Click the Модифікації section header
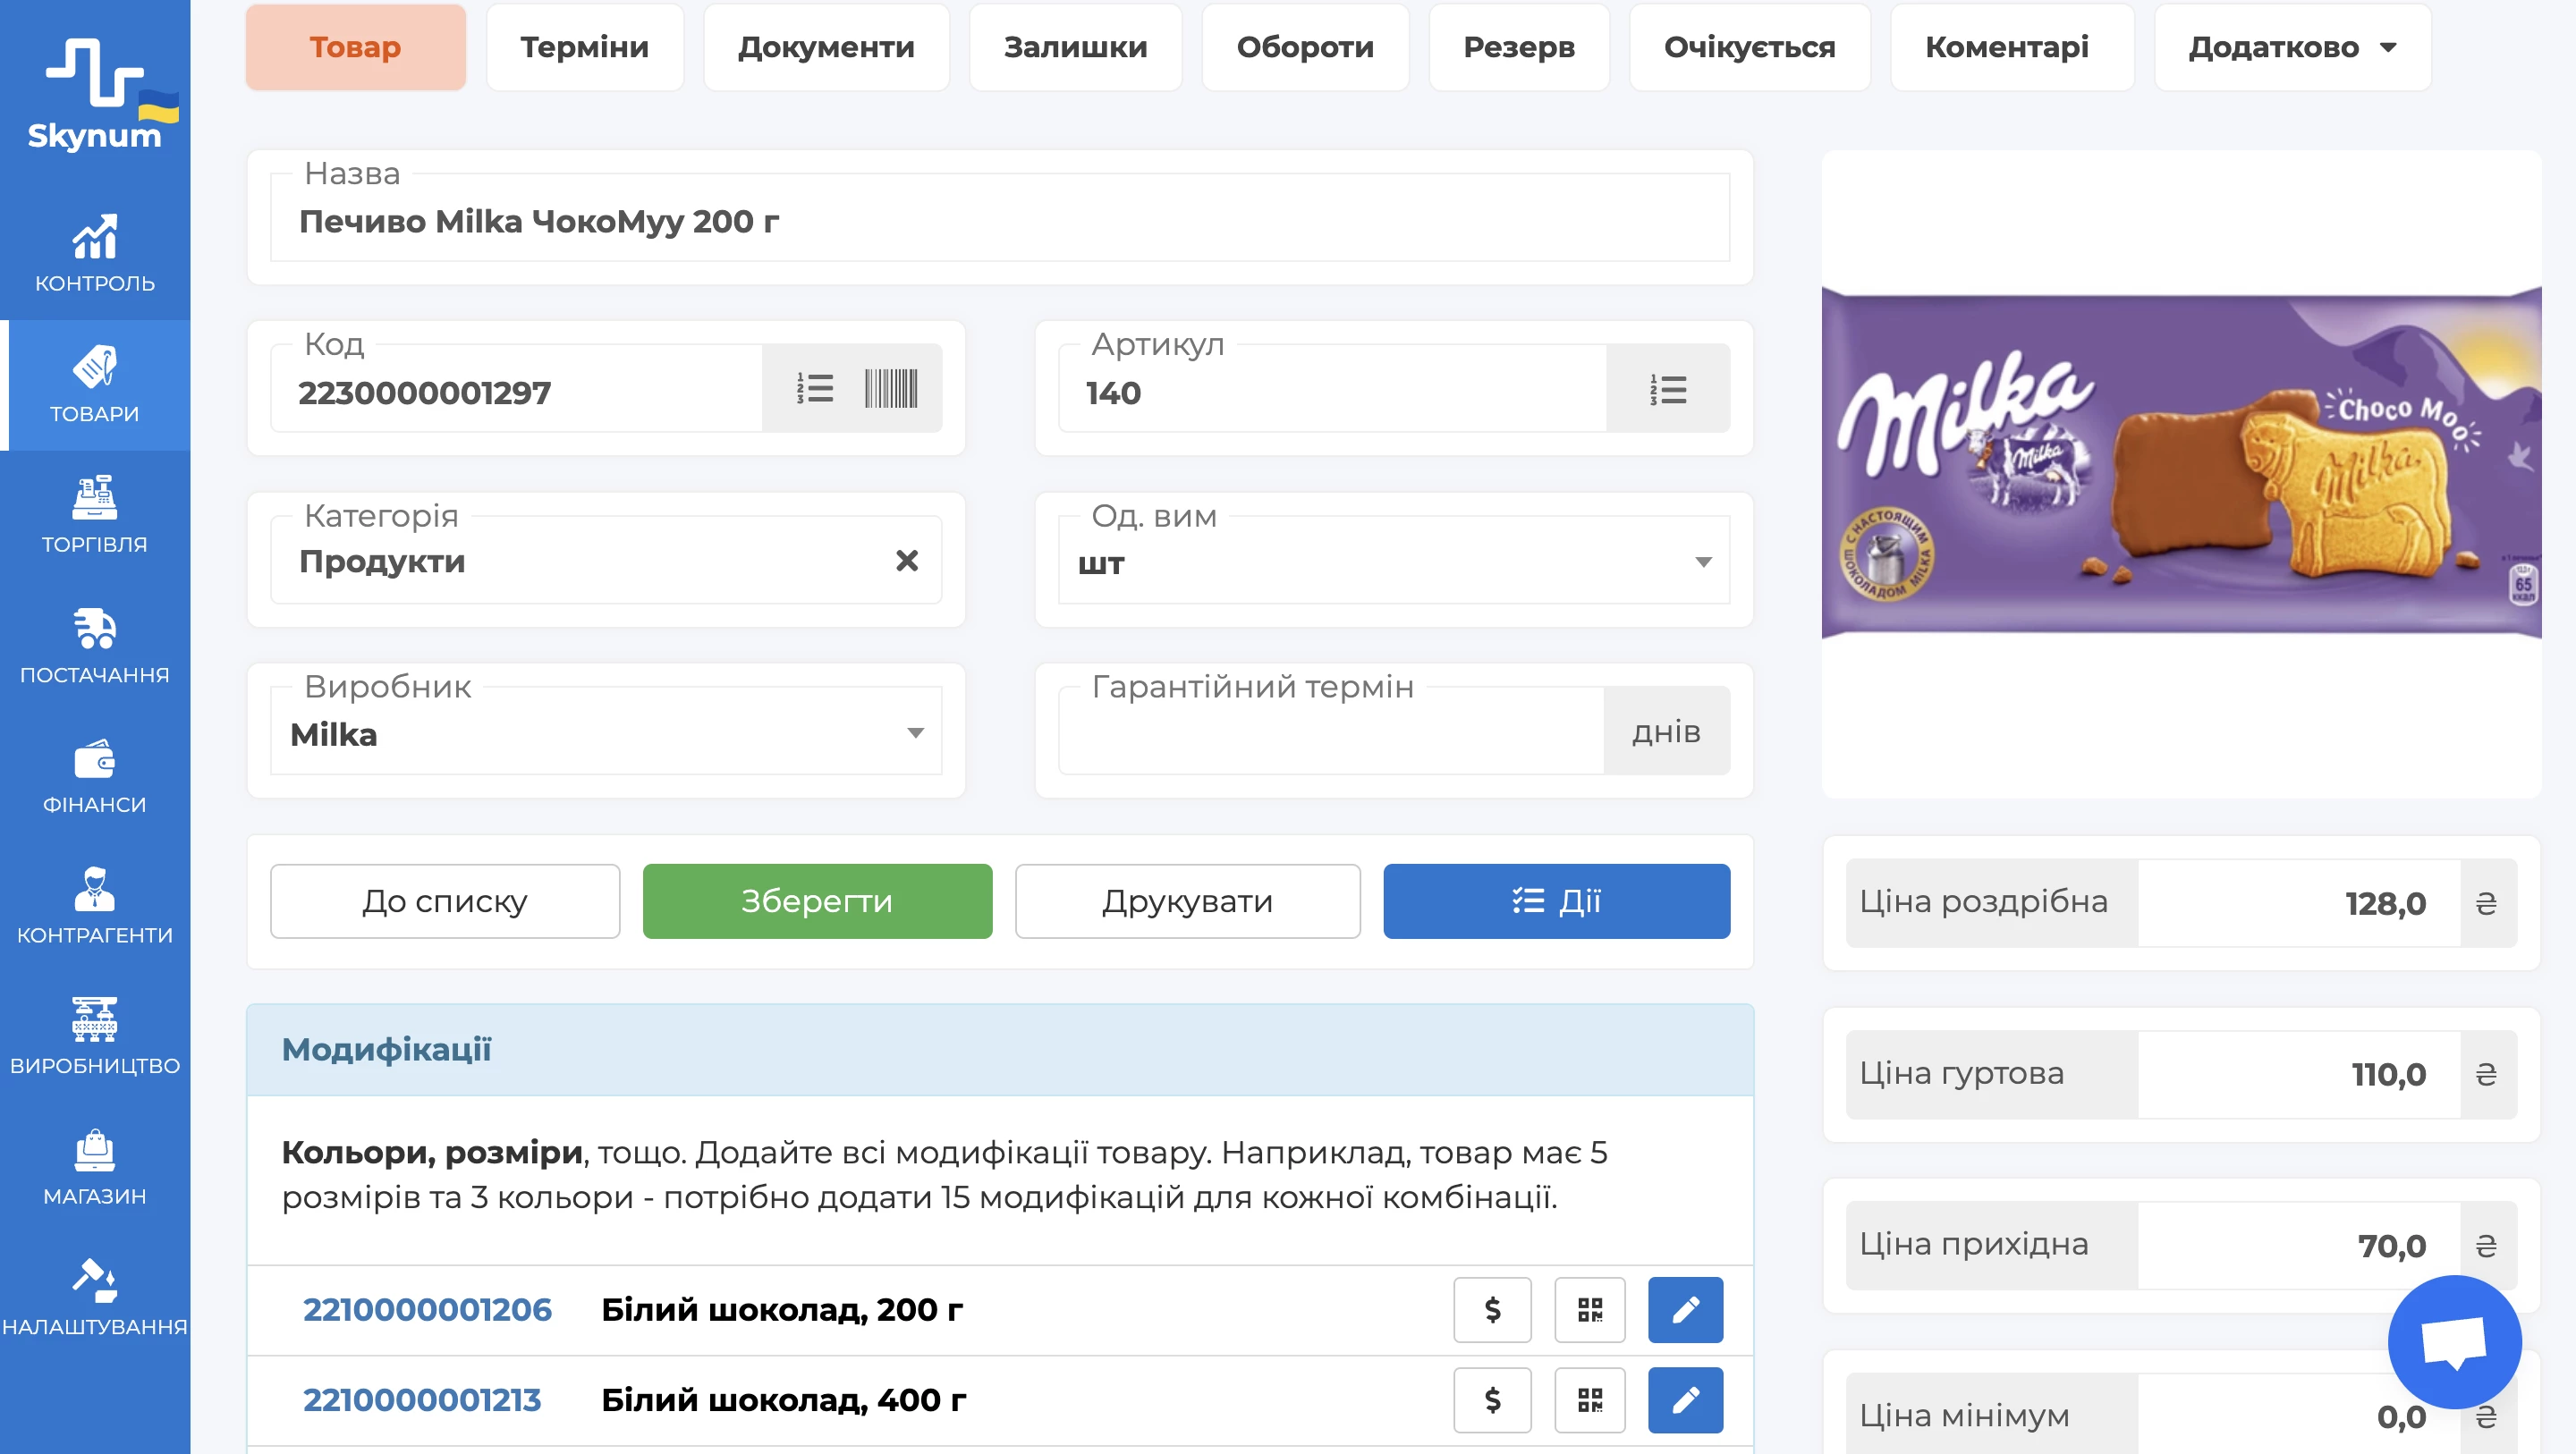 1000,1050
